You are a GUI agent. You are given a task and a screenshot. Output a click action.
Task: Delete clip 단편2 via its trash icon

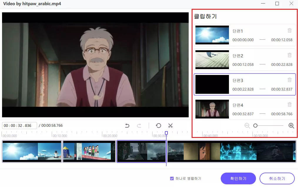289,55
